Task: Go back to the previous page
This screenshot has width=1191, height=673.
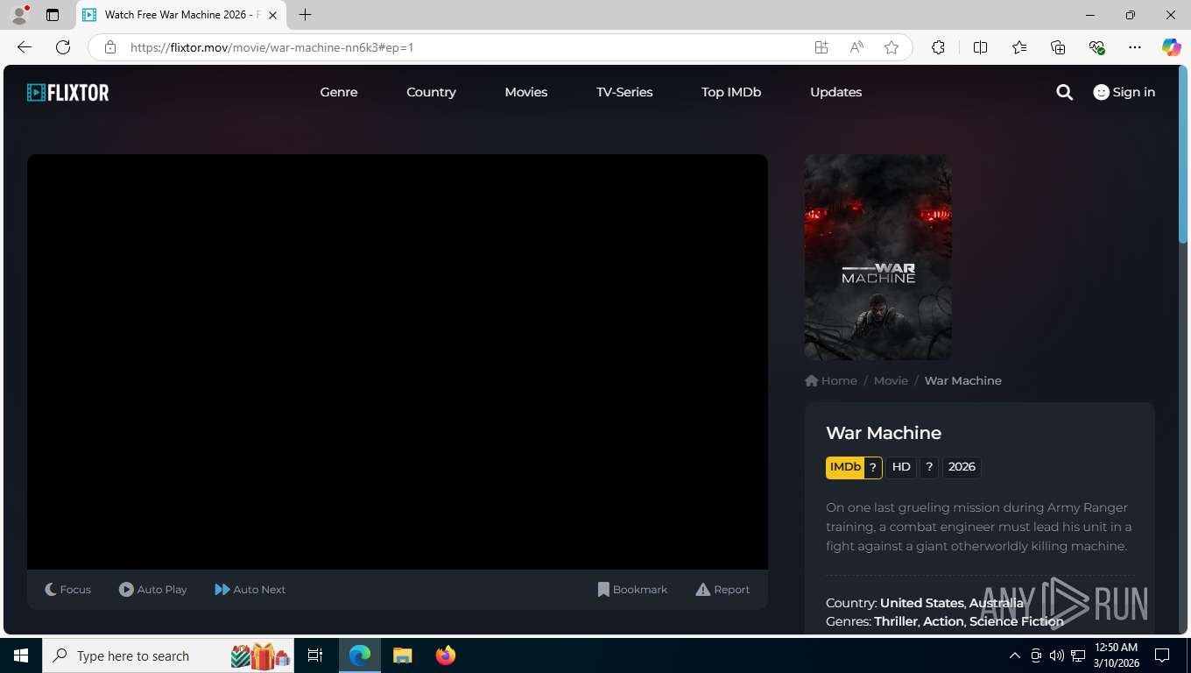Action: [25, 47]
